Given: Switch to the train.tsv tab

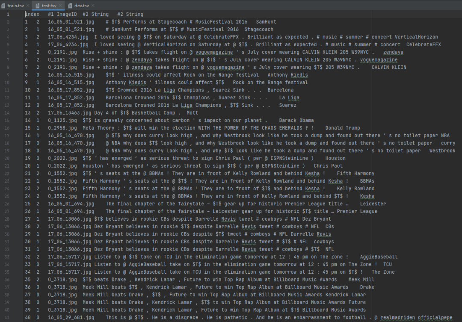Looking at the screenshot, I should click(16, 6).
